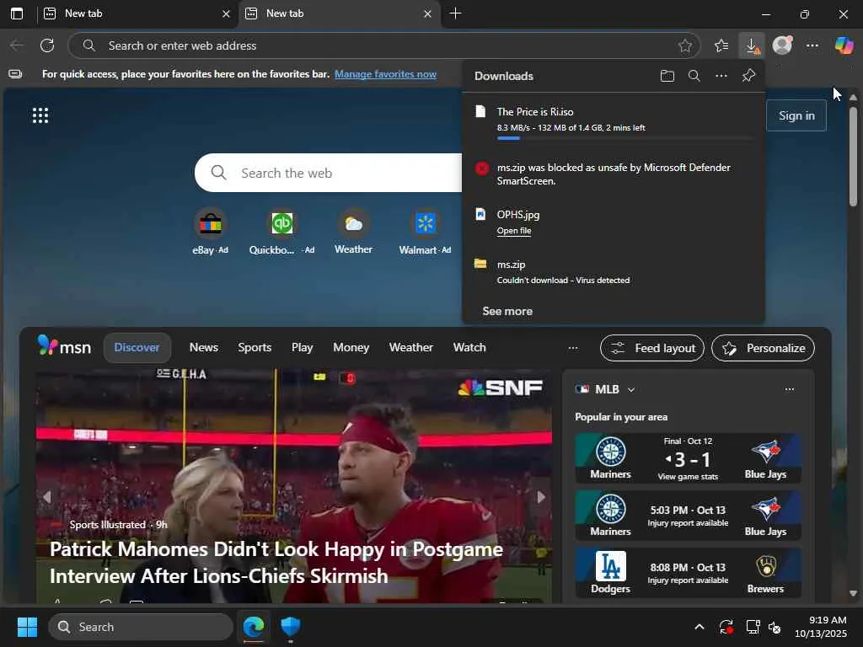Screen dimensions: 863x647
Task: Click the Personalize button
Action: point(763,348)
